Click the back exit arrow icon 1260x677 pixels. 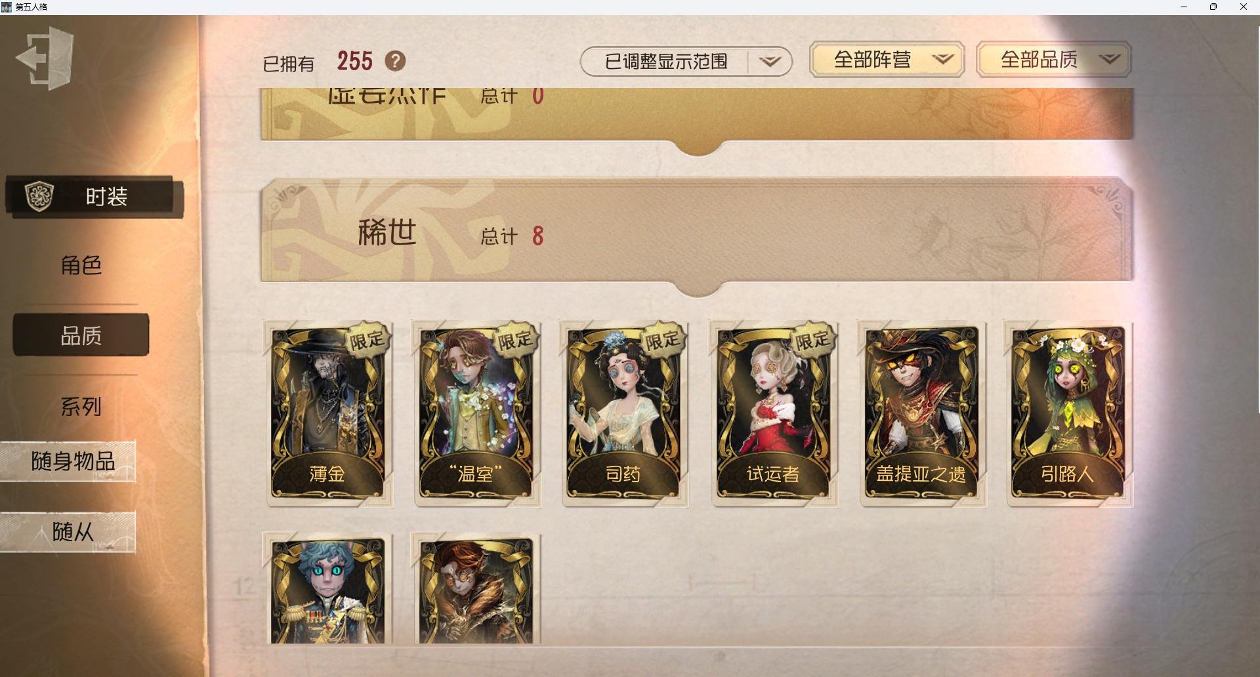tap(45, 58)
